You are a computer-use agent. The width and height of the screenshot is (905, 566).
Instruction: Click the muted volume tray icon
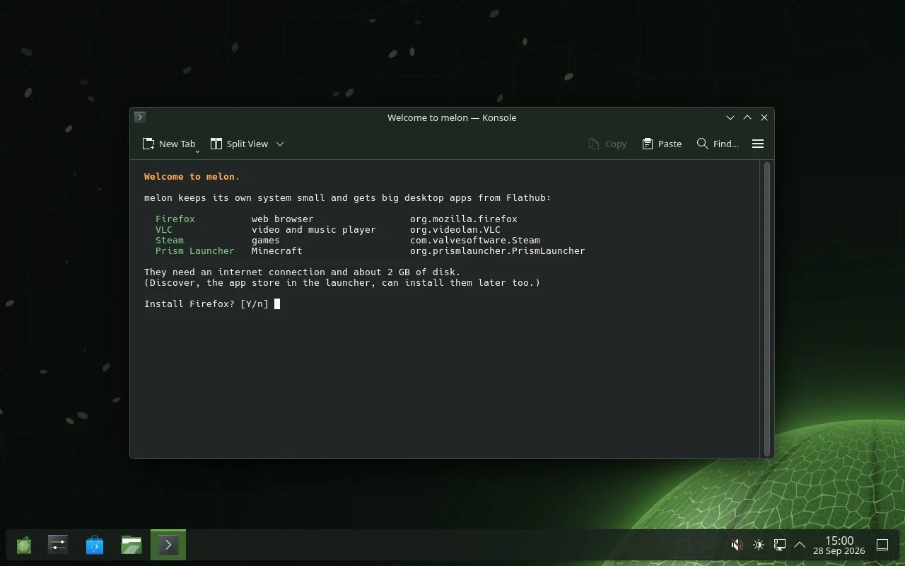pyautogui.click(x=737, y=545)
